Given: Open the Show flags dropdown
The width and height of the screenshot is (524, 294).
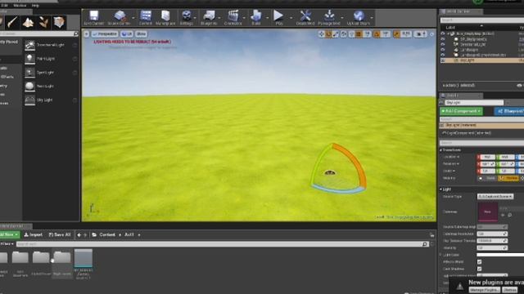Looking at the screenshot, I should coord(142,34).
